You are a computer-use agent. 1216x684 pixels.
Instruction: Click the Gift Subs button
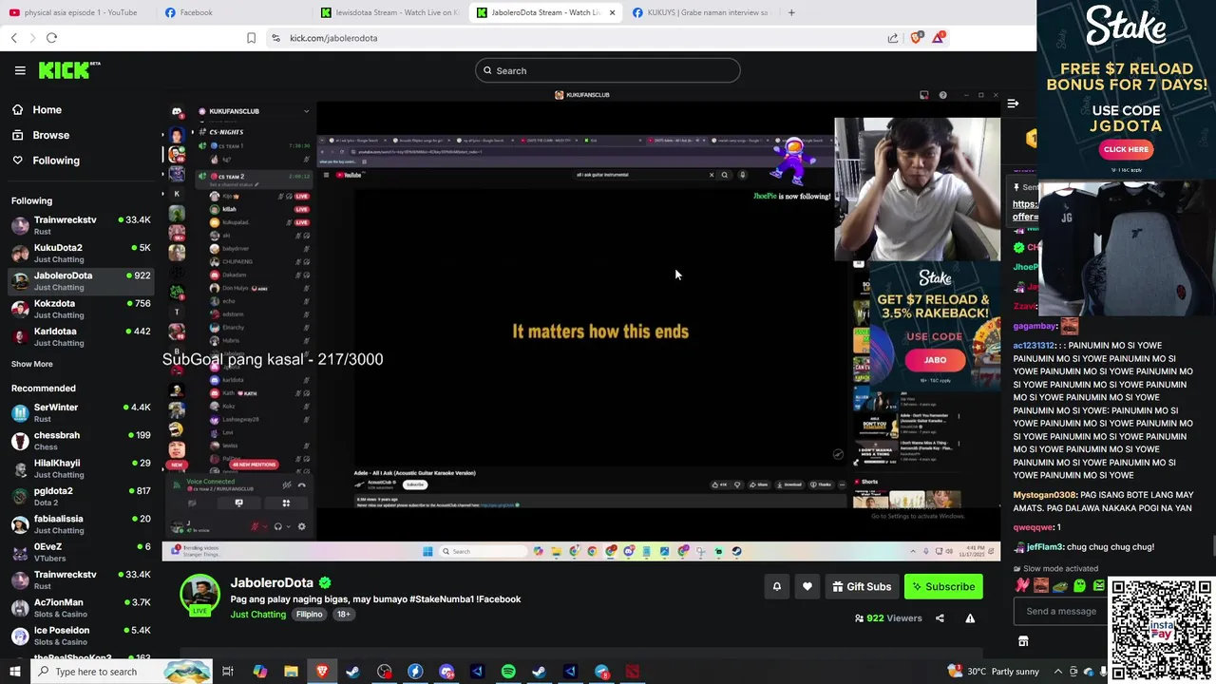coord(862,587)
